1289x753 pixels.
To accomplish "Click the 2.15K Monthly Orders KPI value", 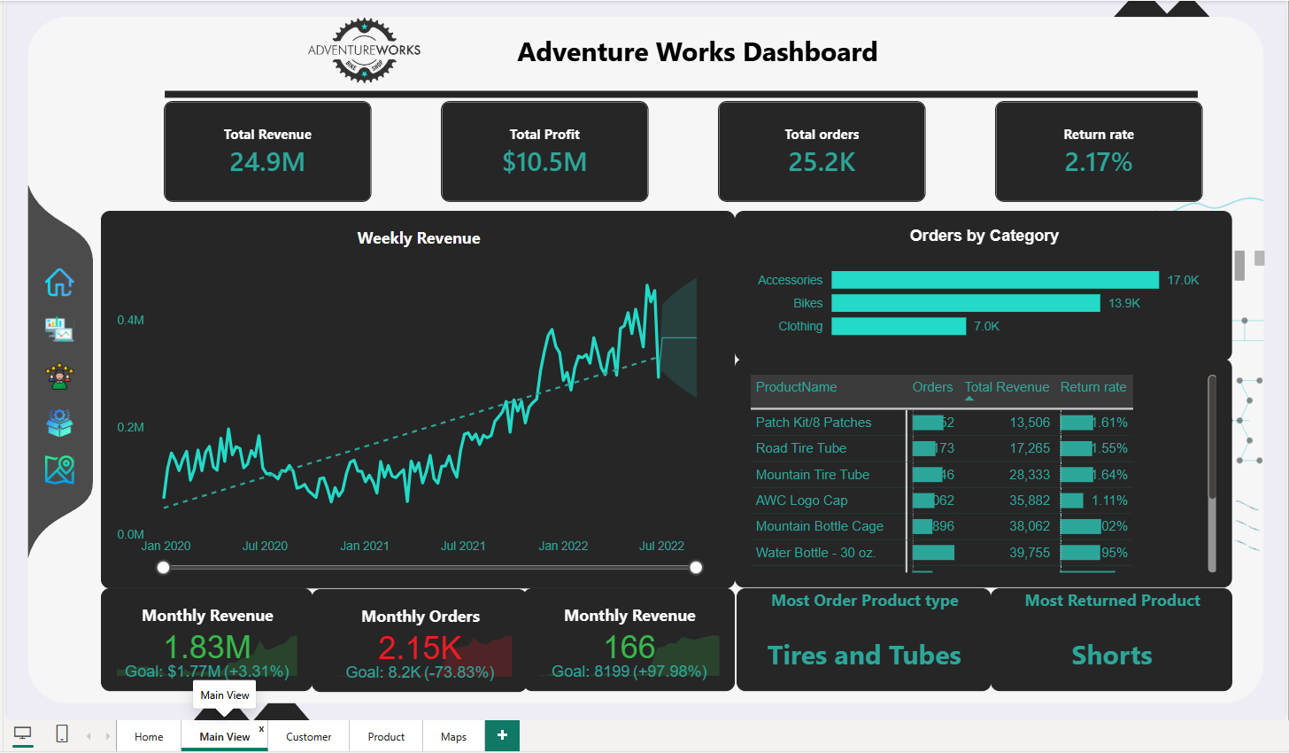I will click(421, 648).
